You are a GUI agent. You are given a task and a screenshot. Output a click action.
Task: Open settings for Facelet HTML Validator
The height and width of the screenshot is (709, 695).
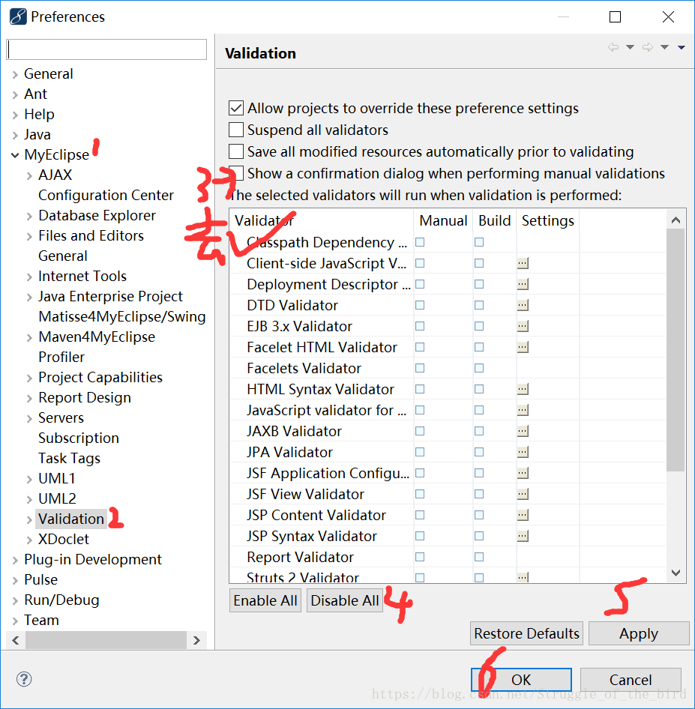(x=523, y=347)
